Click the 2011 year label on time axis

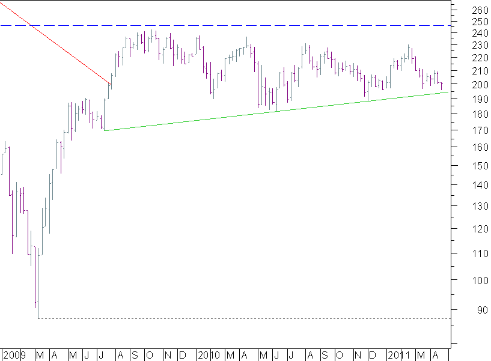399,356
